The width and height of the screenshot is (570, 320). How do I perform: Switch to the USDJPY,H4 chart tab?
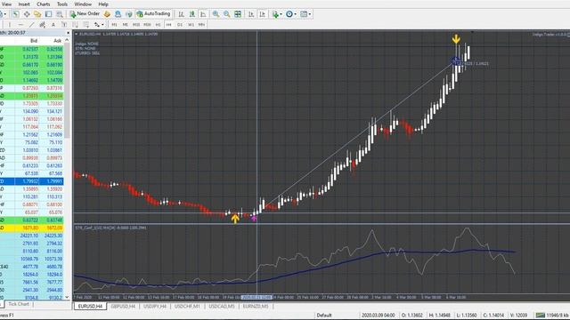pos(155,307)
